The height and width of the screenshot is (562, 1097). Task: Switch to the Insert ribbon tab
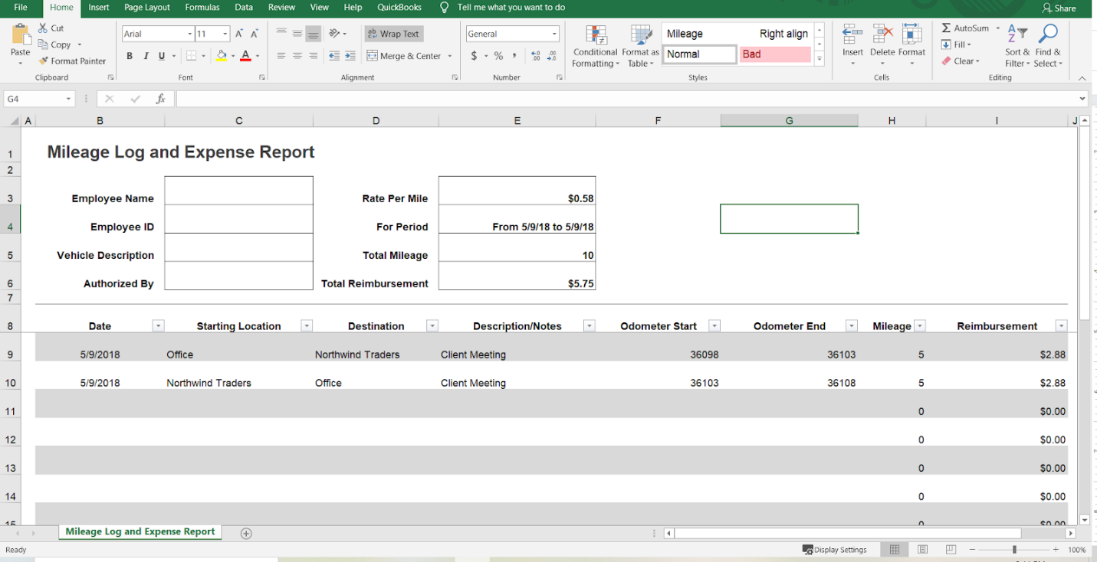[99, 8]
